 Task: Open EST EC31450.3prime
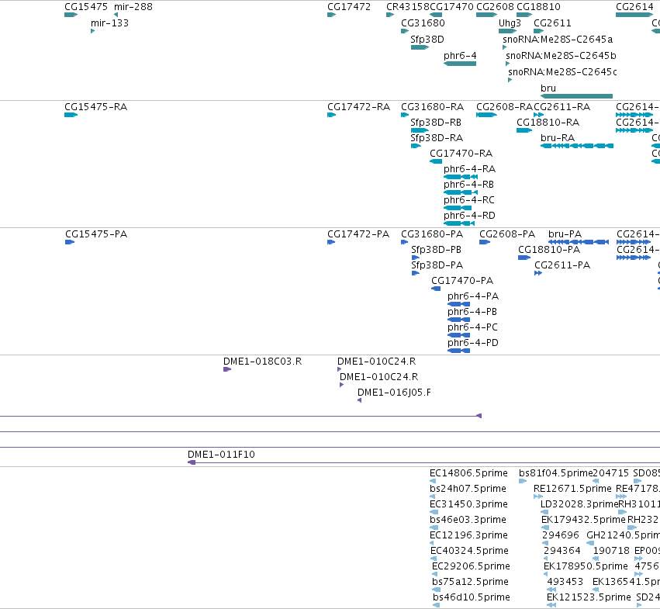(434, 513)
